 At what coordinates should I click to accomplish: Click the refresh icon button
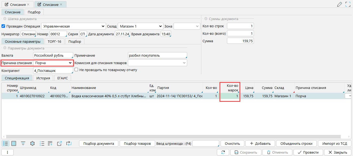tap(223, 152)
